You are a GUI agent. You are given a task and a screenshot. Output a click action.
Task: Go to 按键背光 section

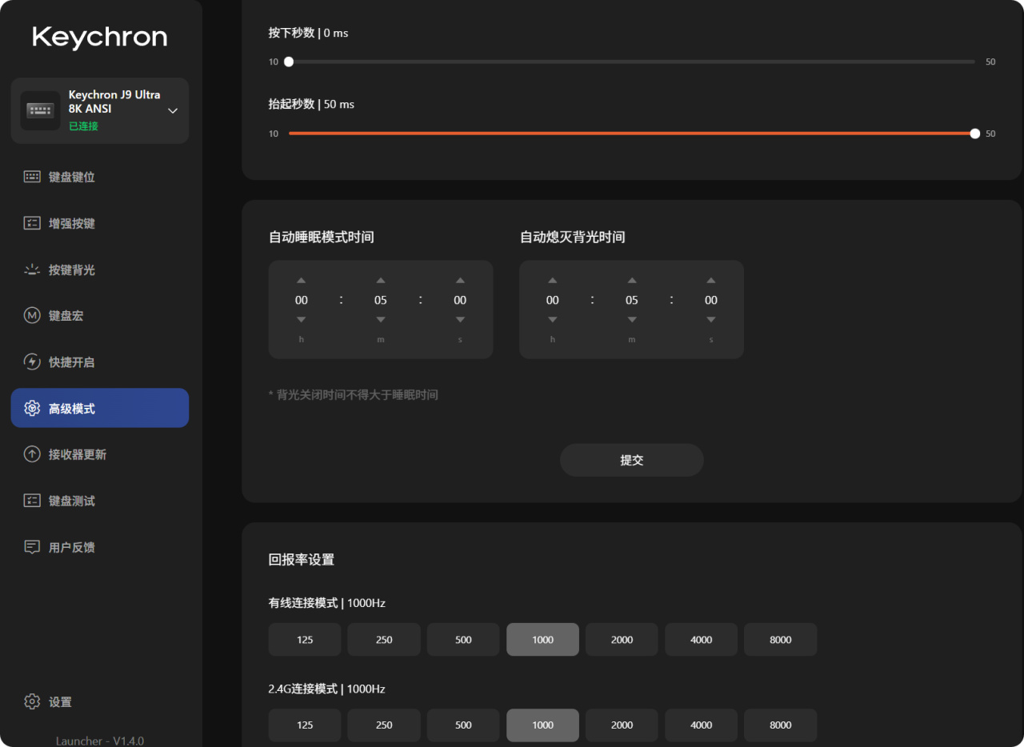[x=100, y=270]
